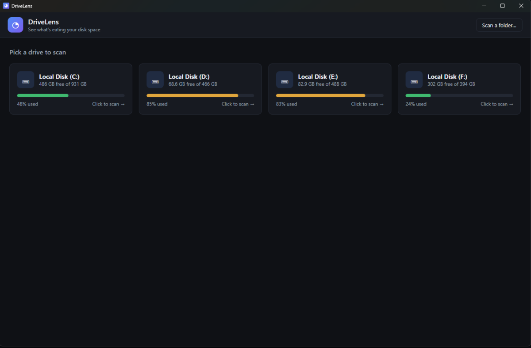Click the "302 GB free of 394 GB" text
This screenshot has width=531, height=348.
click(x=451, y=84)
